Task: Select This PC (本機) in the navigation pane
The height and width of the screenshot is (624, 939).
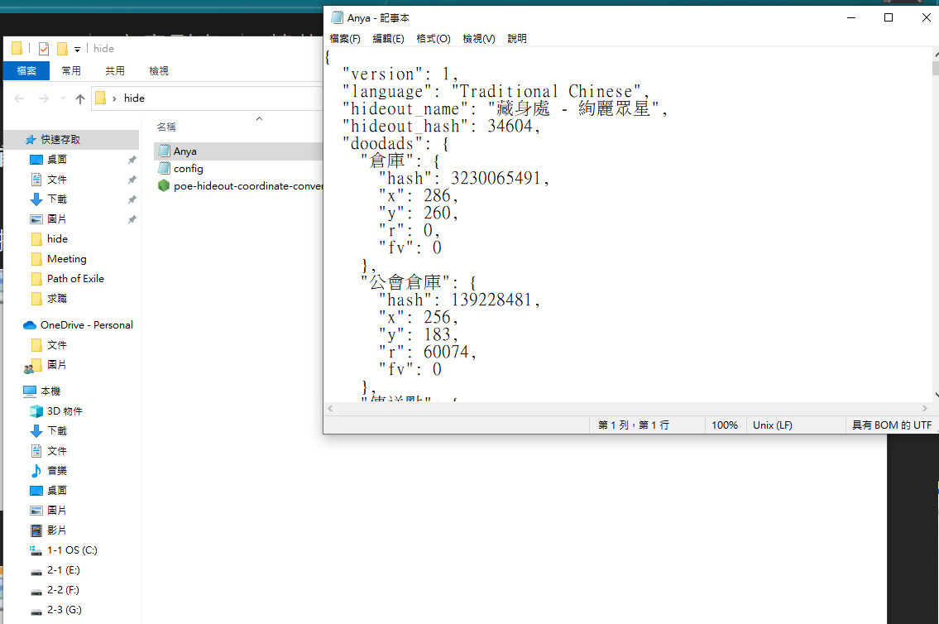Action: coord(50,391)
